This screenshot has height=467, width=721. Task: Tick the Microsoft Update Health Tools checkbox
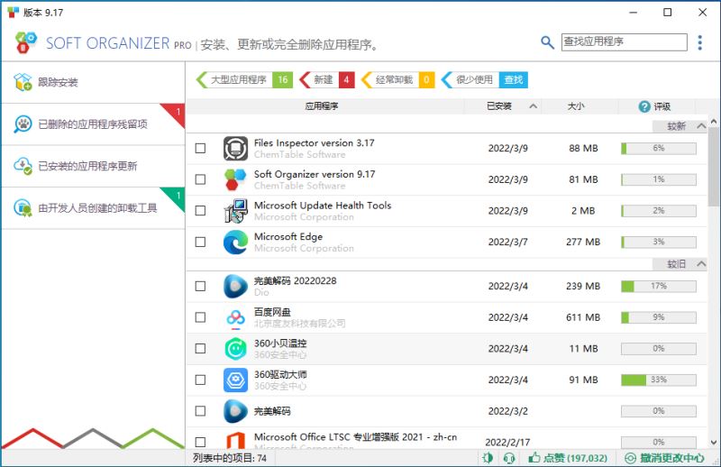coord(200,211)
